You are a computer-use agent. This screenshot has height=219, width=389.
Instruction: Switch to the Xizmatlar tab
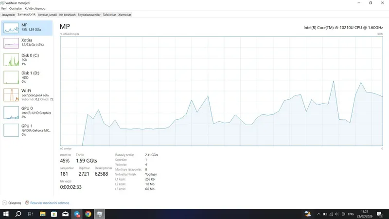pyautogui.click(x=124, y=15)
